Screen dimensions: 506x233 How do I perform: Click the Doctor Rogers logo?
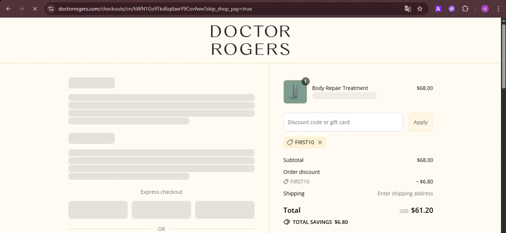coord(250,40)
